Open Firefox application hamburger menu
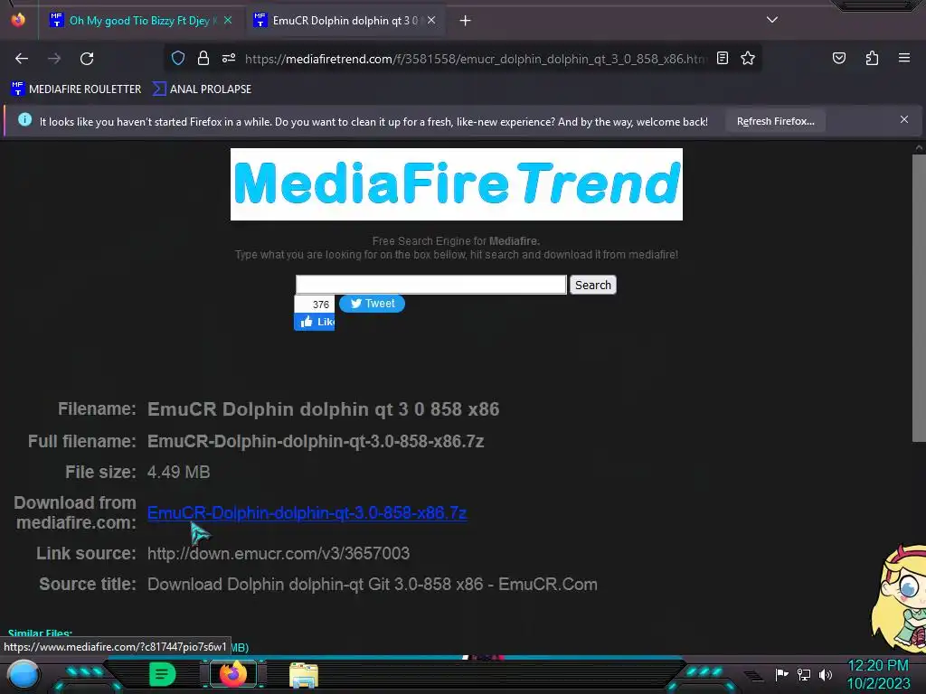This screenshot has width=926, height=694. [x=903, y=58]
